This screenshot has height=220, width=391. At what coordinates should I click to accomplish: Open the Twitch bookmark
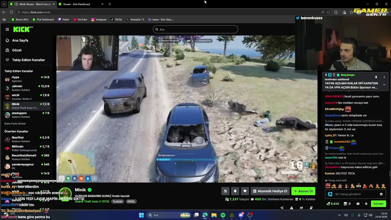64,20
